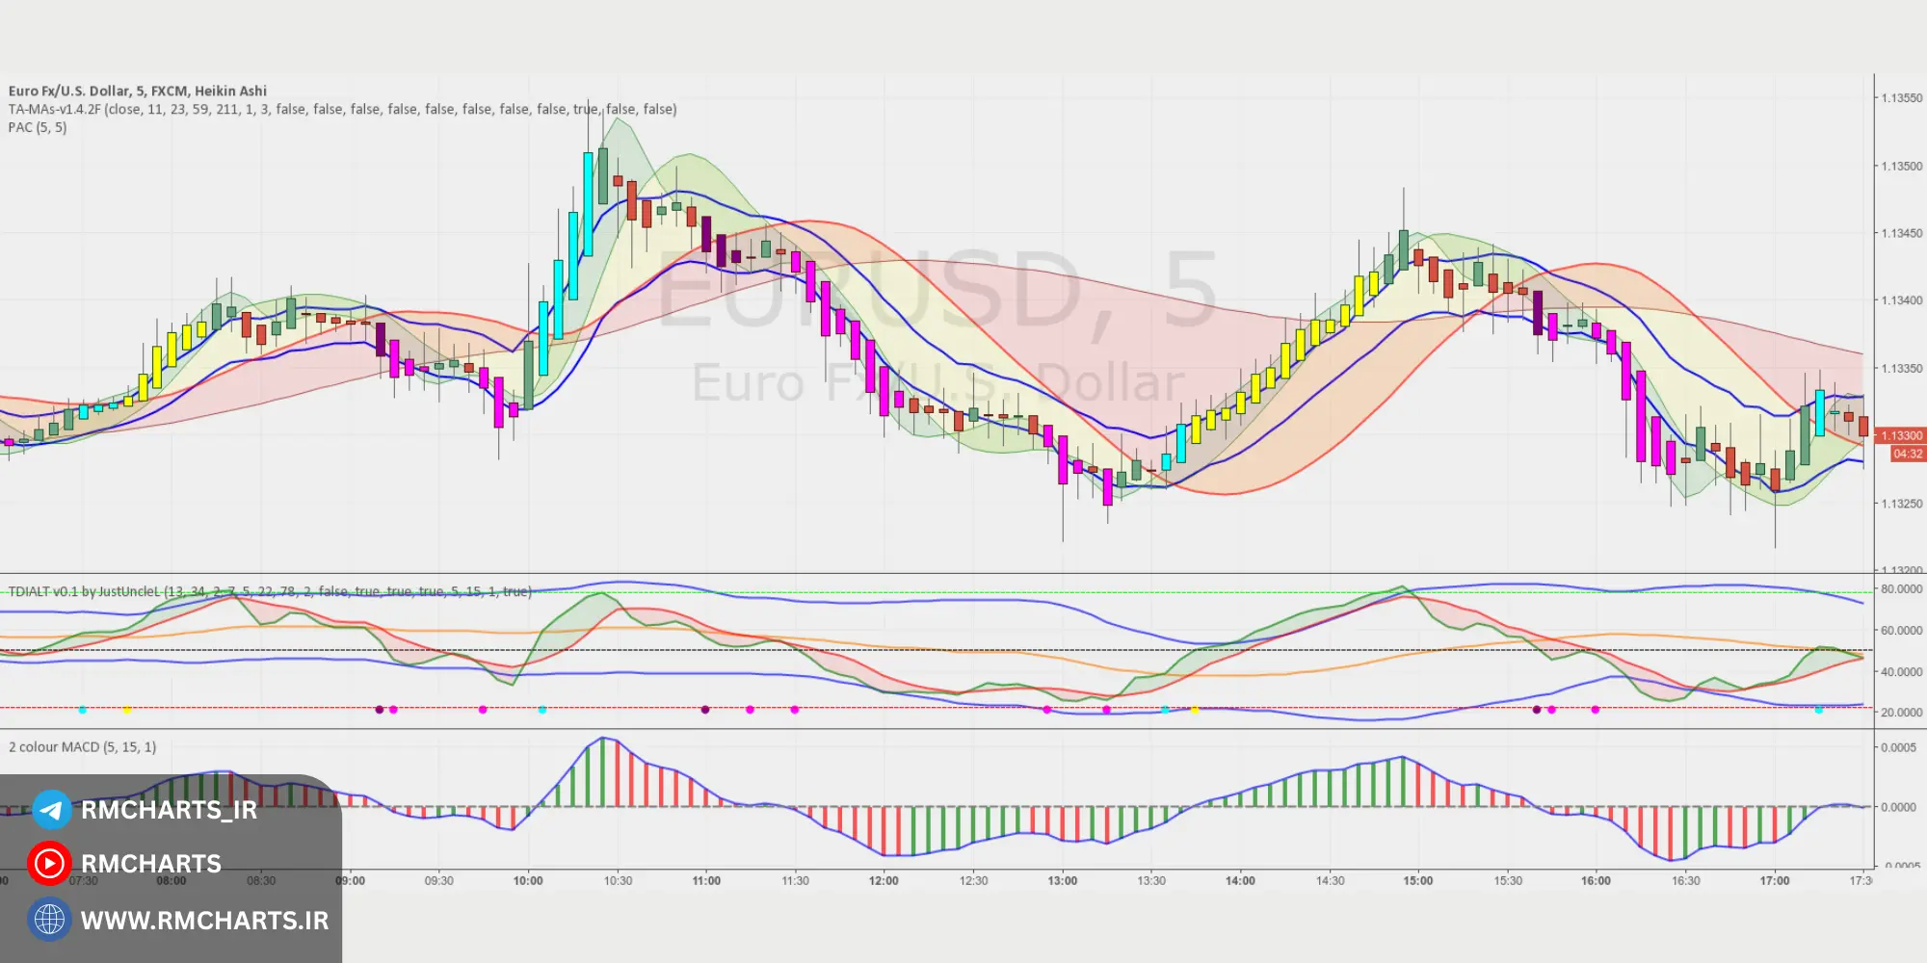The image size is (1927, 963).
Task: Click the Euro Fx/U.S. Dollar chart title
Action: point(138,91)
